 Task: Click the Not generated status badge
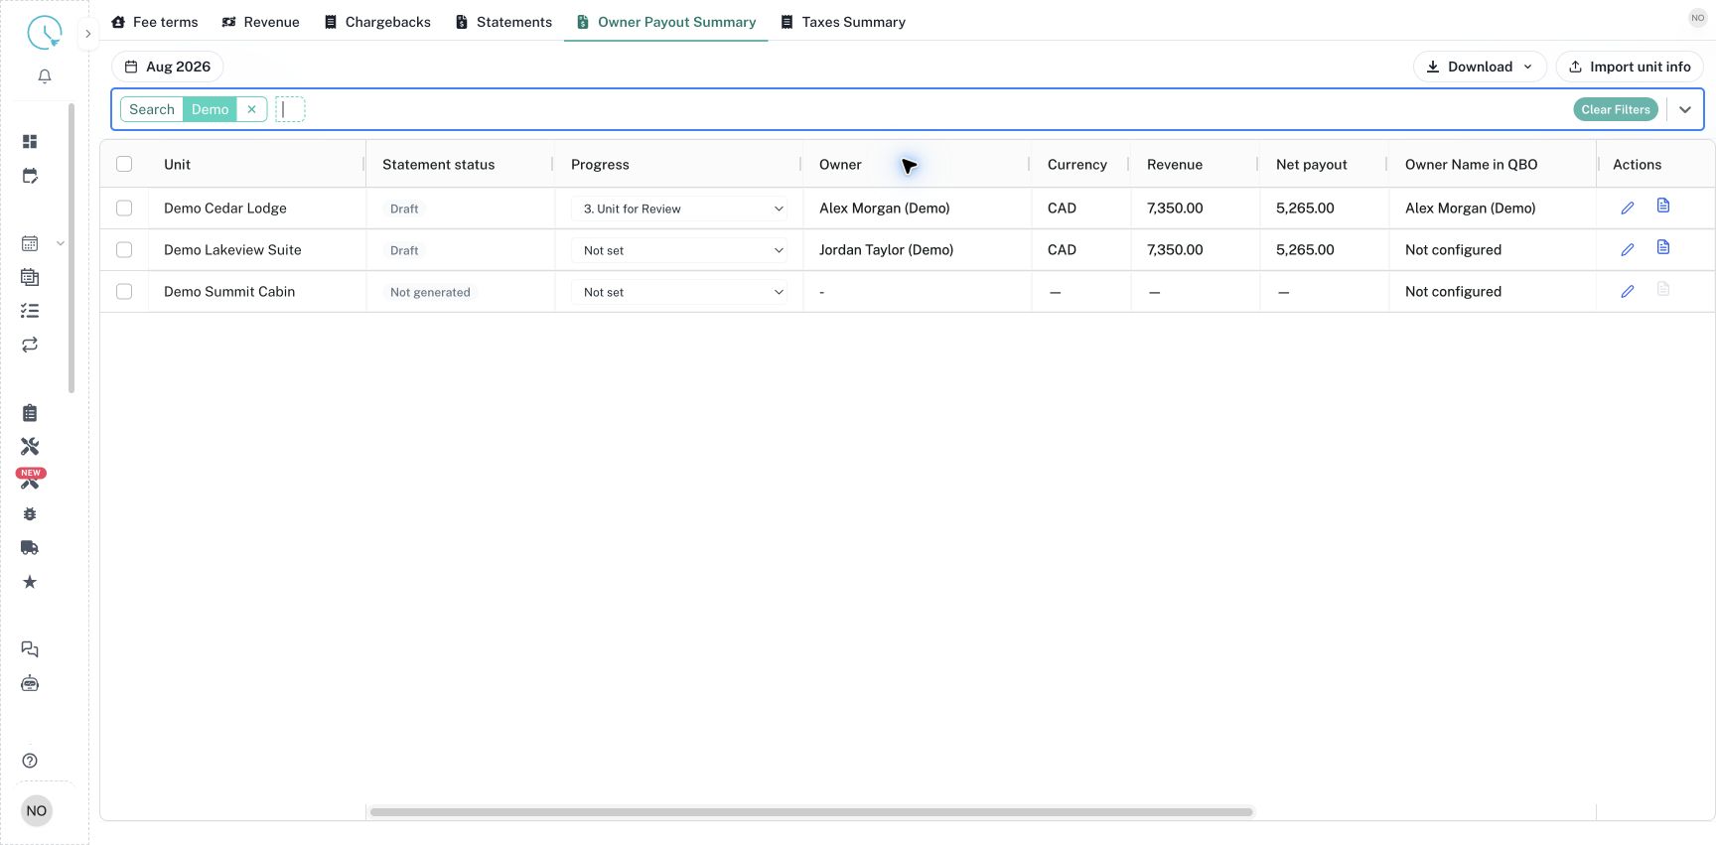click(430, 292)
